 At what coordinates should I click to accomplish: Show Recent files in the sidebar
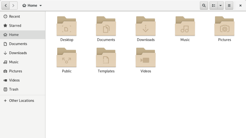pyautogui.click(x=14, y=16)
